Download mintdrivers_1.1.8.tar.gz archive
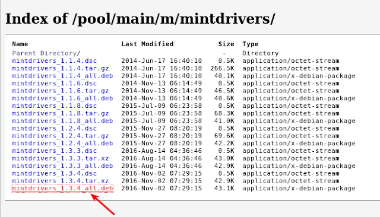The width and height of the screenshot is (380, 217). pyautogui.click(x=61, y=113)
